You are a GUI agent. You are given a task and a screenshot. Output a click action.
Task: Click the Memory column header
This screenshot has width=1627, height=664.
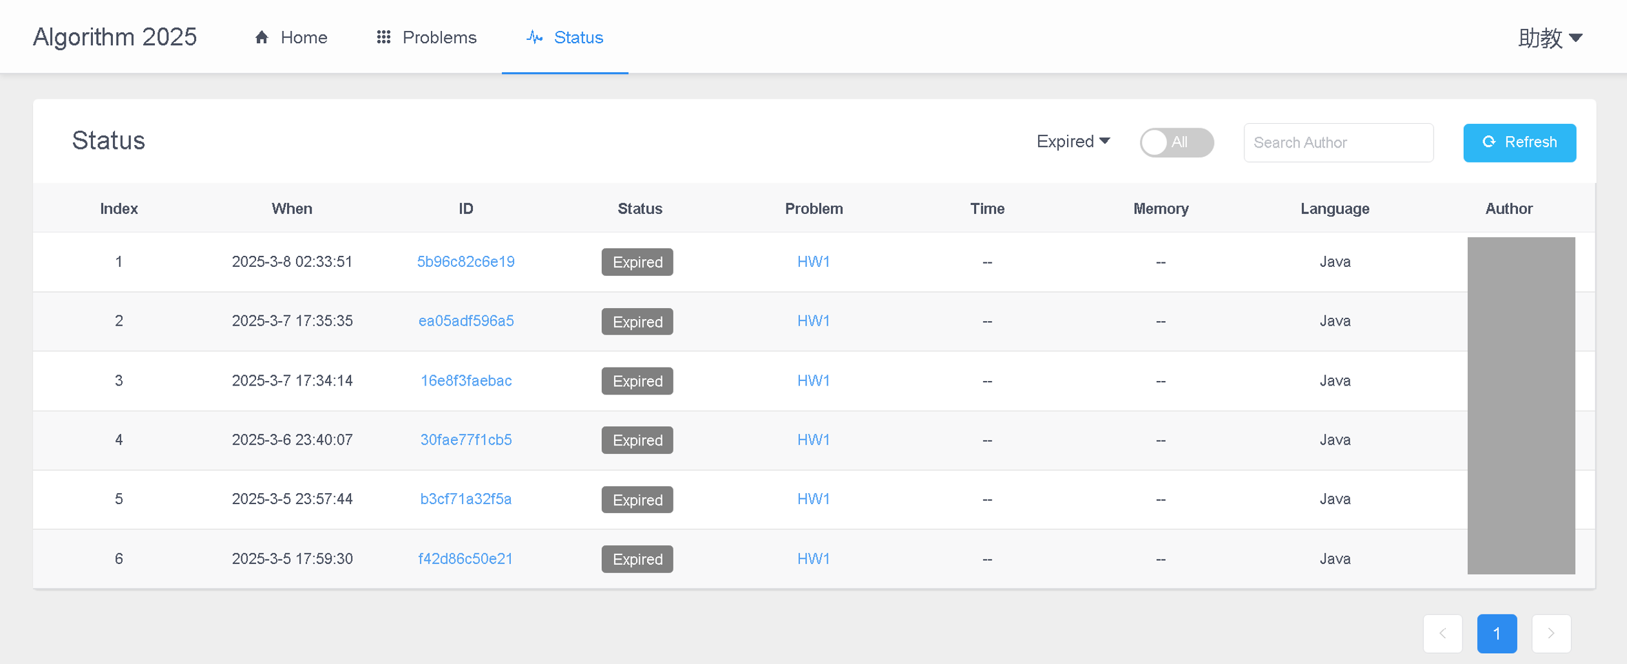1161,209
